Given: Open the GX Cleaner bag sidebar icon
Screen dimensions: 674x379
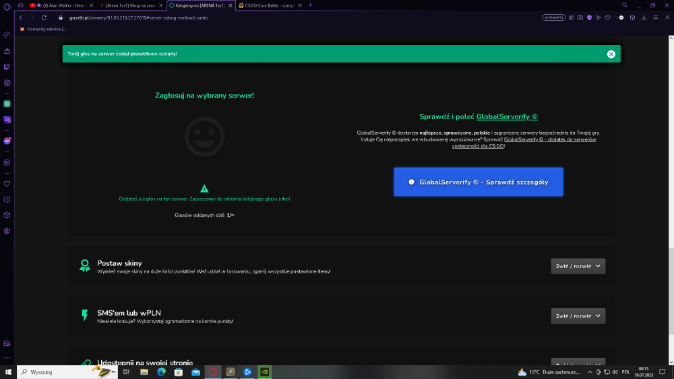Looking at the screenshot, I should [x=7, y=50].
